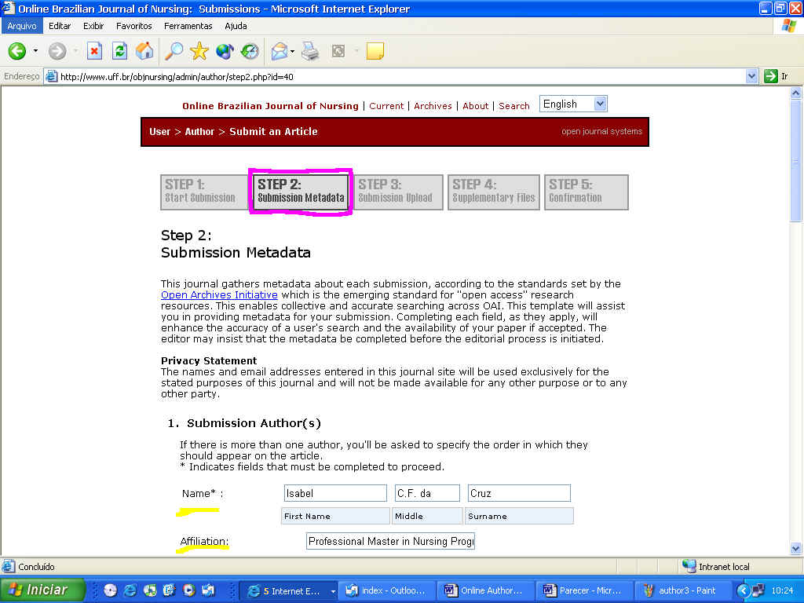The height and width of the screenshot is (603, 804).
Task: Go to the Archives link in the journal header
Action: [433, 106]
